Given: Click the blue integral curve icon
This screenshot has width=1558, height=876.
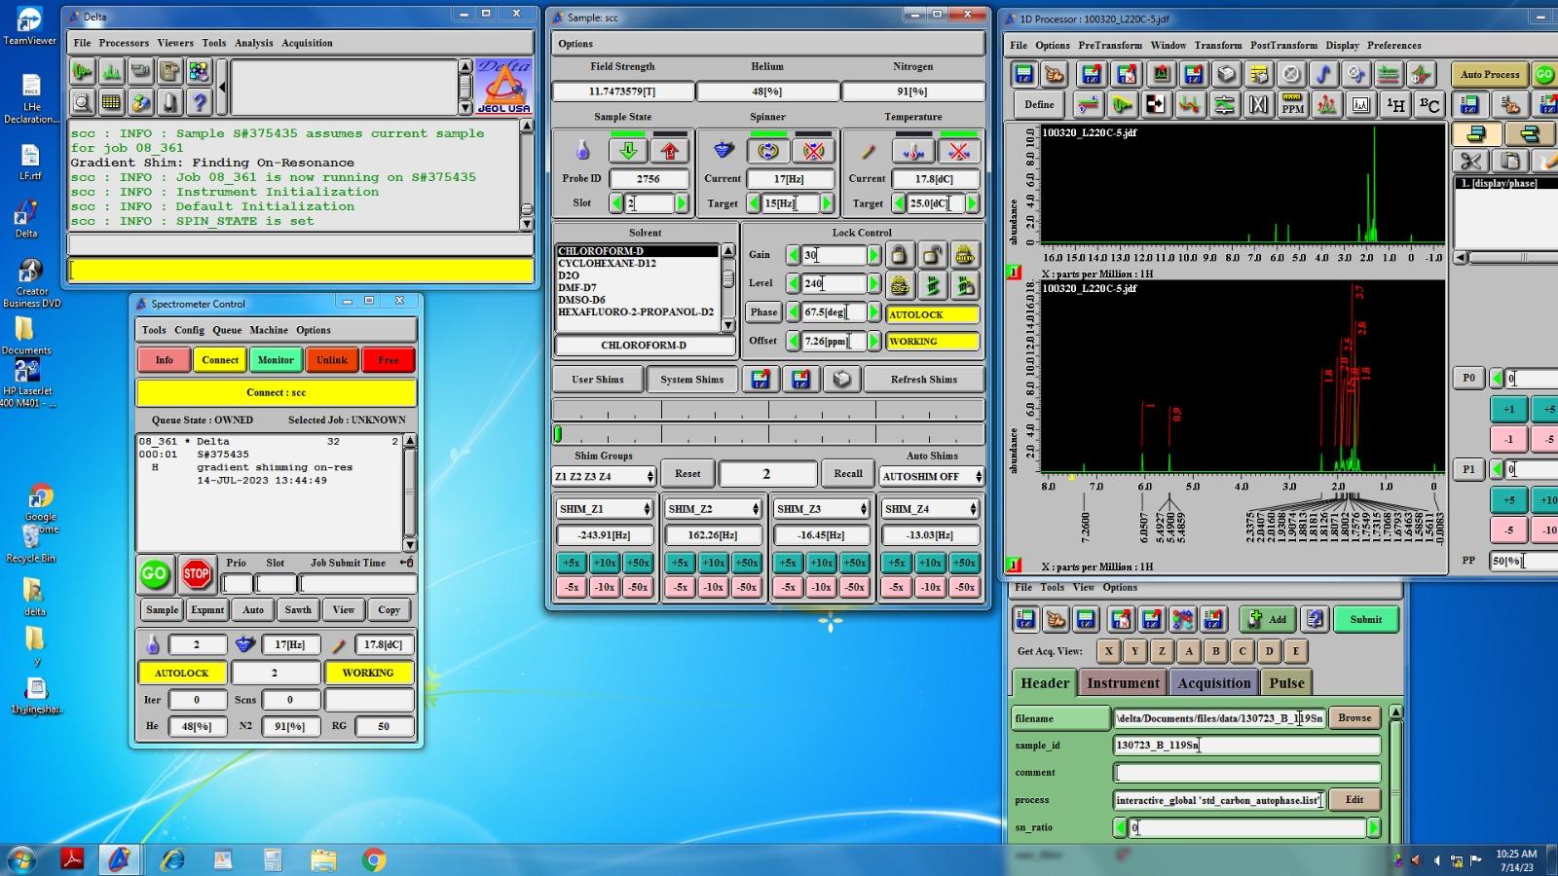Looking at the screenshot, I should point(1323,74).
